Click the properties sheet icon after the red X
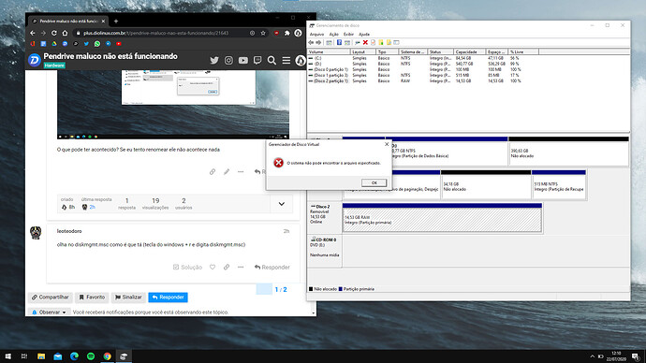646x363 pixels. tap(373, 42)
